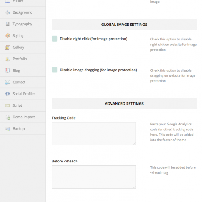The width and height of the screenshot is (202, 202).
Task: Open the Footer settings tab
Action: point(23,2)
